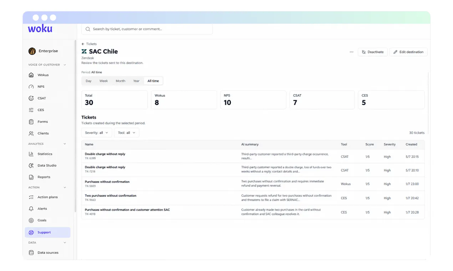Click the main page vertical scrollbar
This screenshot has height=271, width=453.
point(428,103)
